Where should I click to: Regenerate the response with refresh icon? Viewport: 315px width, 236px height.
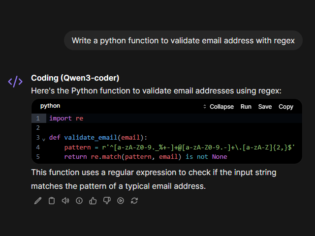pyautogui.click(x=134, y=201)
